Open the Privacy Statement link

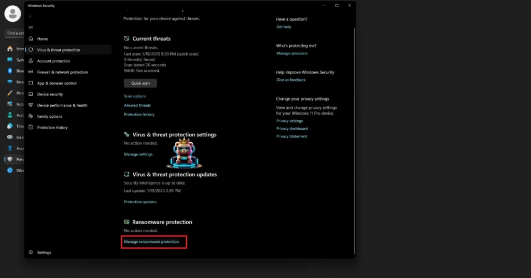point(291,136)
